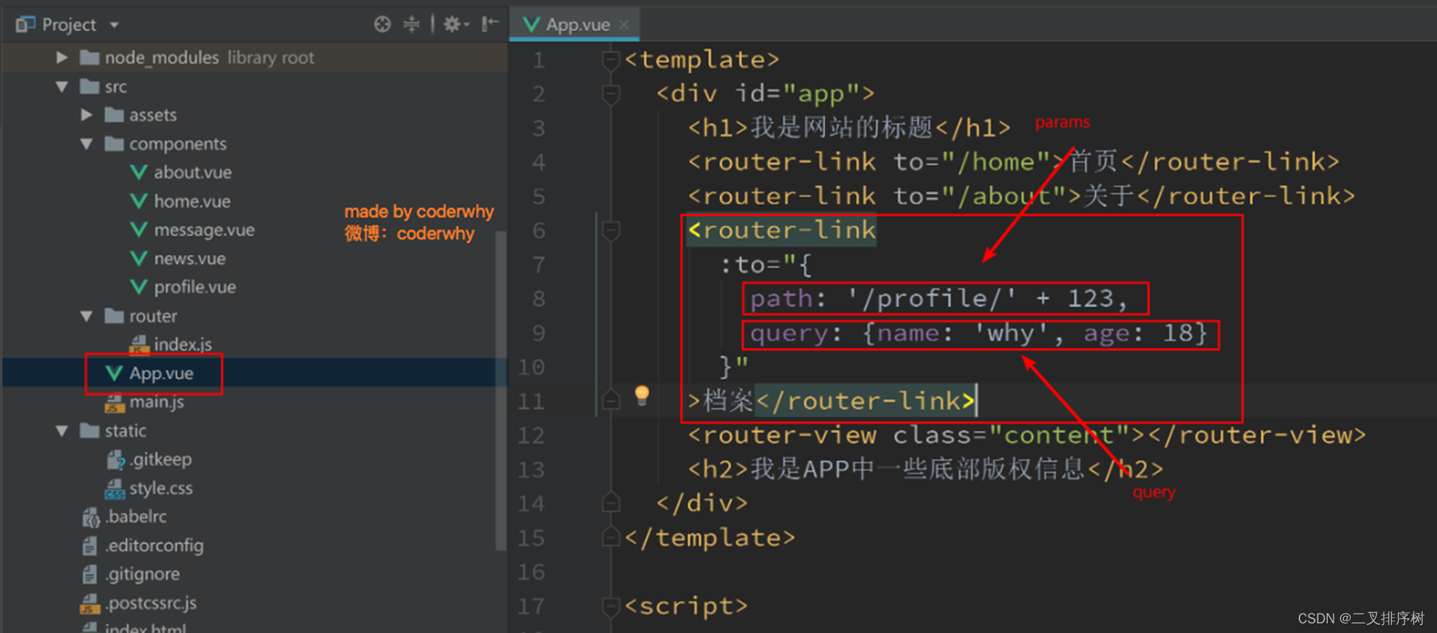Viewport: 1437px width, 633px height.
Task: Click the JS file icon beside main.js
Action: tap(114, 403)
